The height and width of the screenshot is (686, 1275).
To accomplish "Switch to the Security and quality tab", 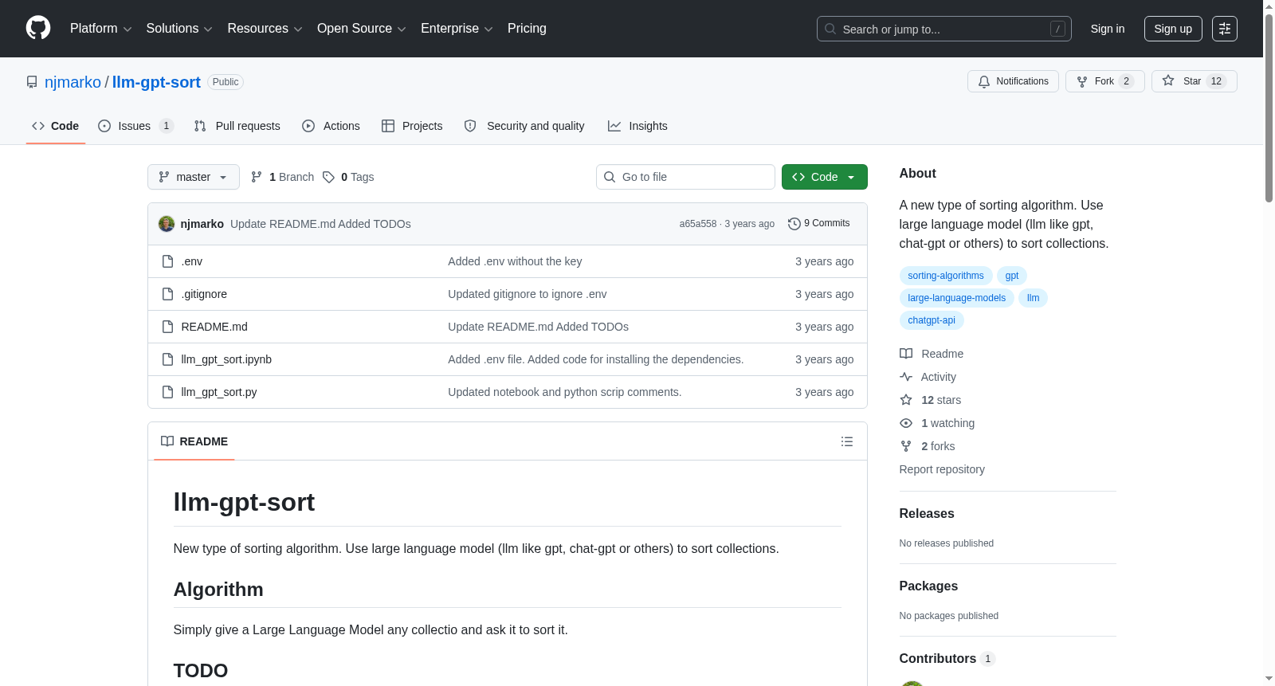I will pyautogui.click(x=524, y=126).
